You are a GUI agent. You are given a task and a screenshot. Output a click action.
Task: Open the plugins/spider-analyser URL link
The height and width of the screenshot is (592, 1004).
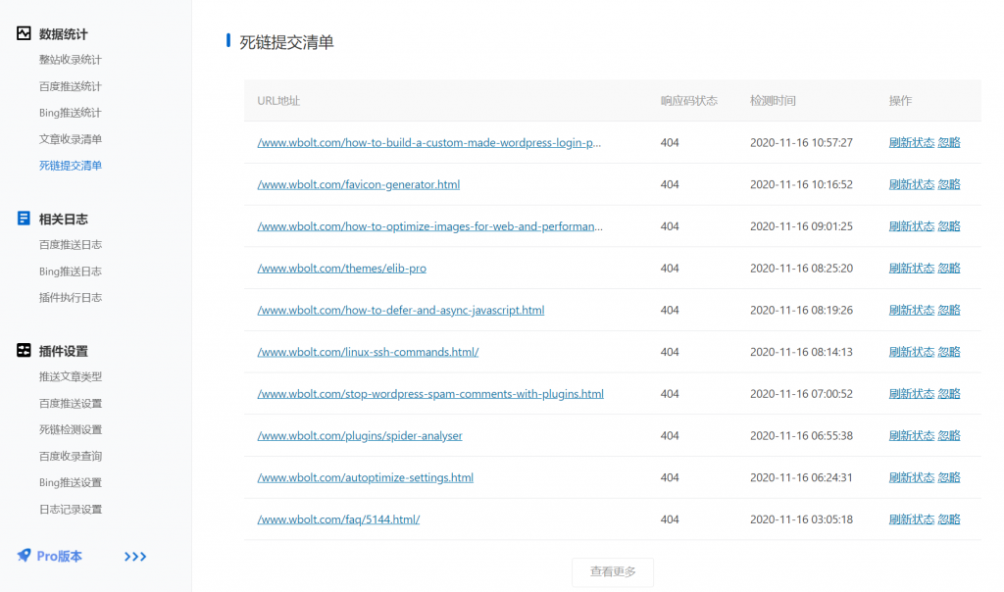(x=360, y=436)
